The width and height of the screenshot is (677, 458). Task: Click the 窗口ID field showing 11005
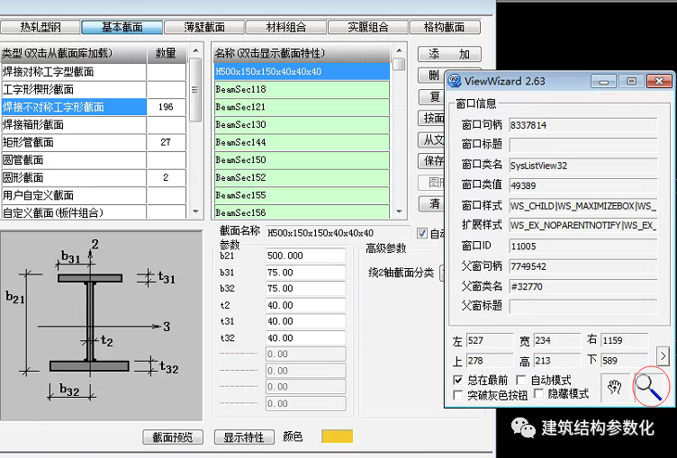(x=582, y=246)
